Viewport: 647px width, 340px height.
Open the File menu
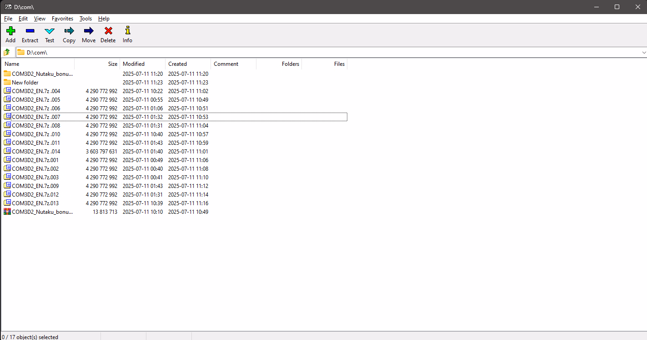point(8,19)
